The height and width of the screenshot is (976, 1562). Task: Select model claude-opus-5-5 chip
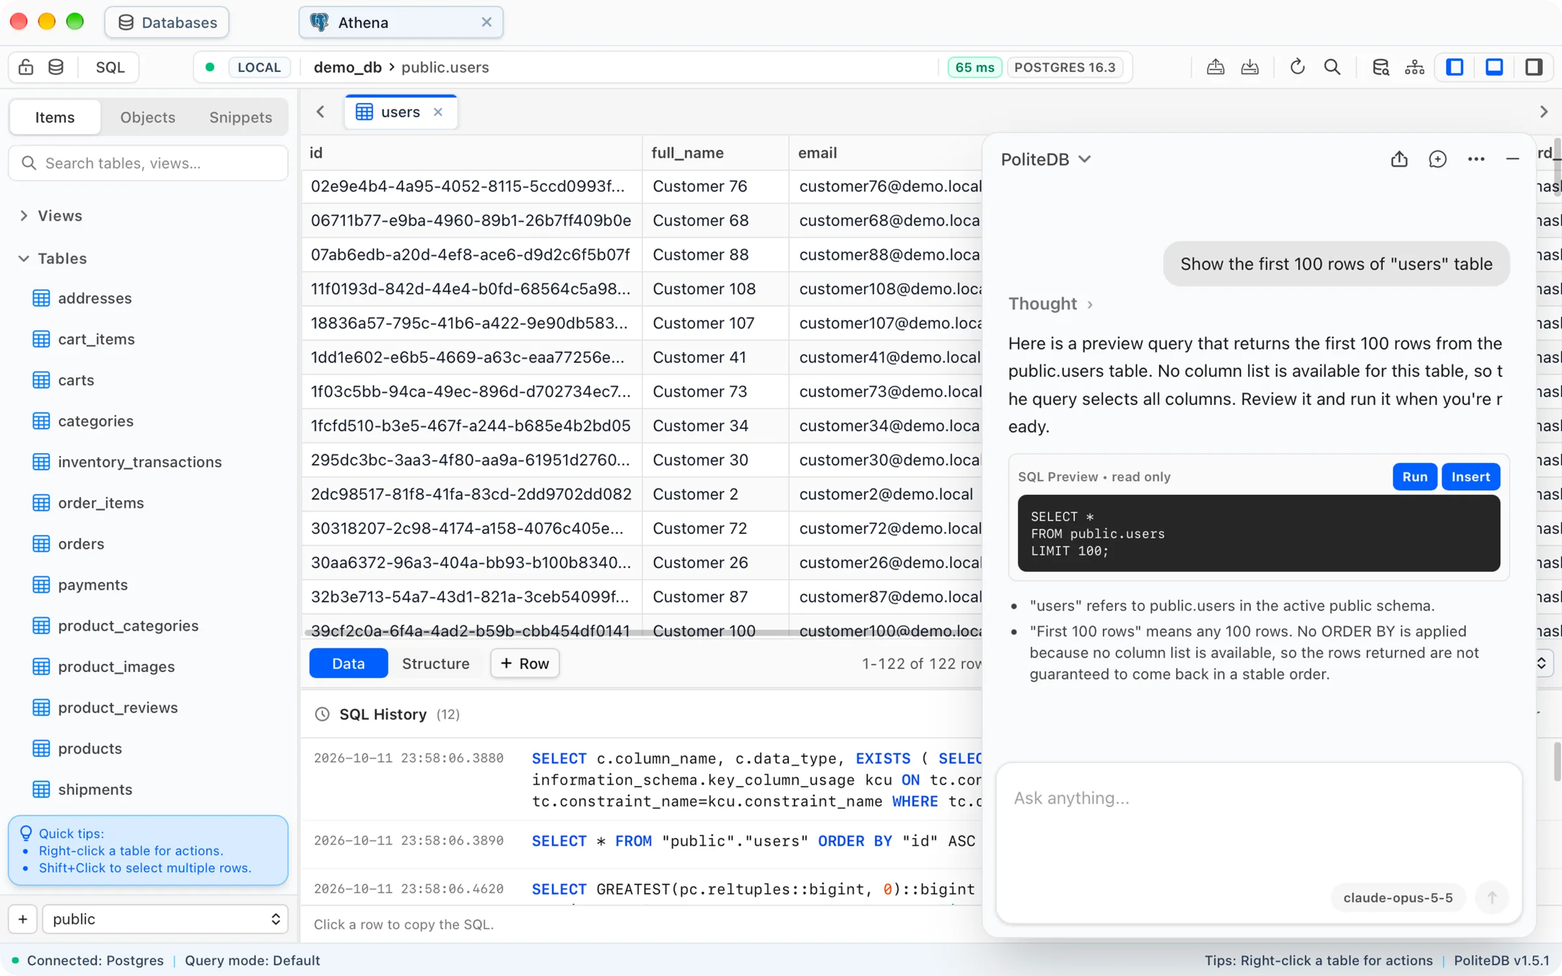coord(1397,897)
